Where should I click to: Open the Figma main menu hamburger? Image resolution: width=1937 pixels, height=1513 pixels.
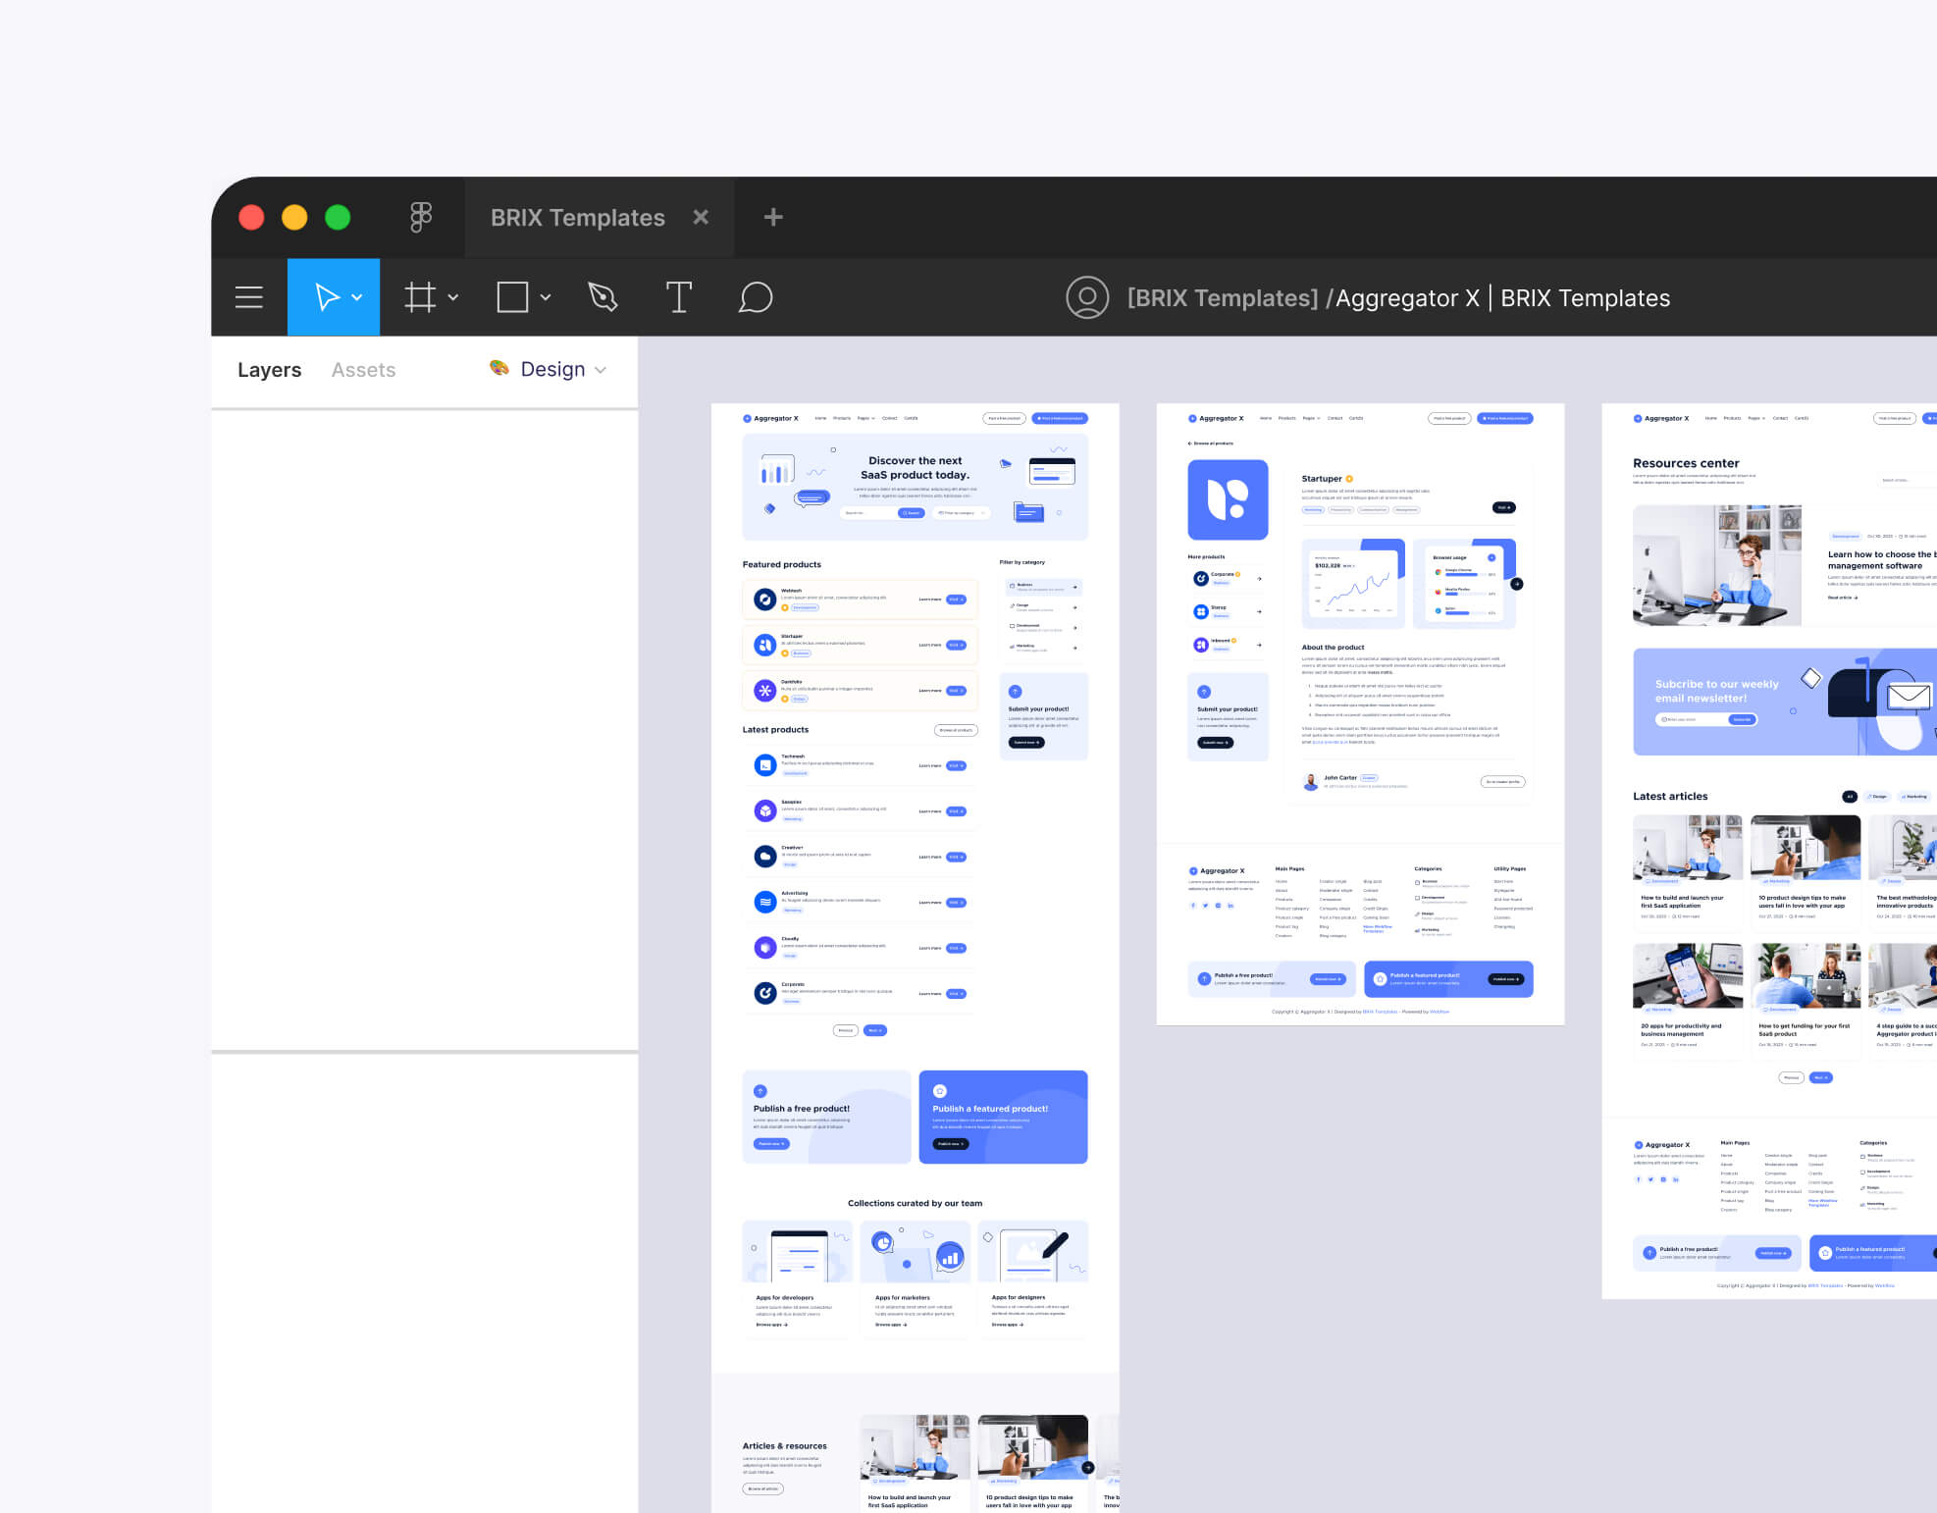tap(248, 297)
